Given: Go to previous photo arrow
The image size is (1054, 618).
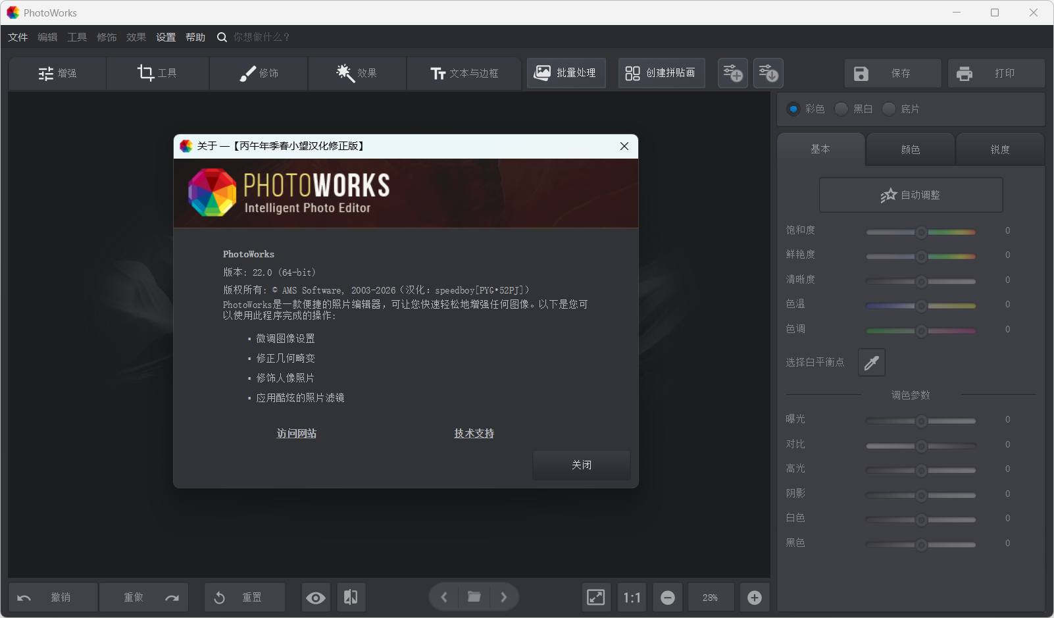Looking at the screenshot, I should [444, 597].
